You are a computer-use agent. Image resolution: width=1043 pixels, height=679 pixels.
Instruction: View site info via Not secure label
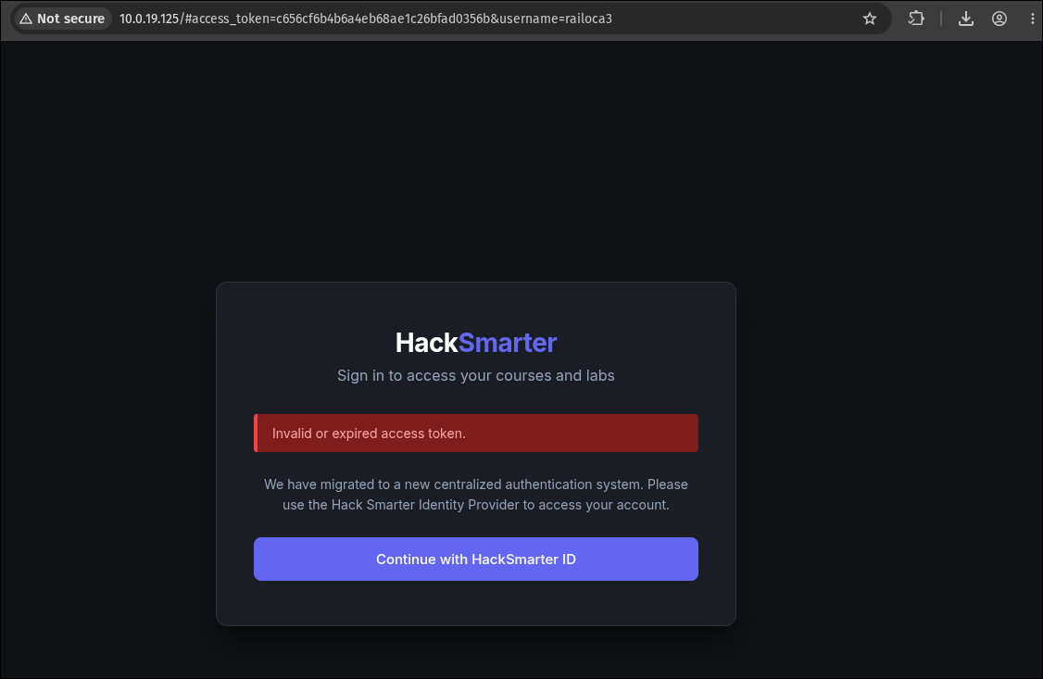tap(70, 19)
